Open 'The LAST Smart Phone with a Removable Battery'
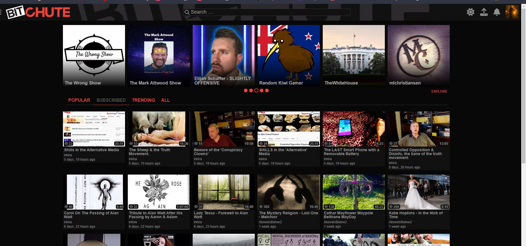Screen dimensions: 526x246 tap(351, 152)
